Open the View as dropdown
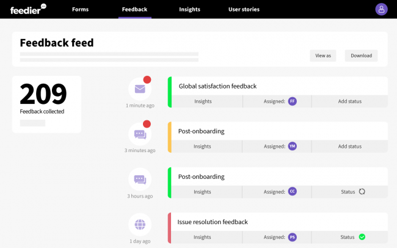 323,56
